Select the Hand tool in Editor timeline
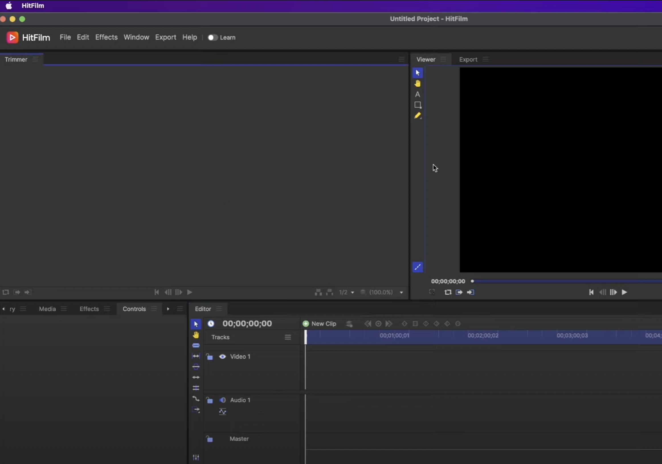This screenshot has height=464, width=662. (196, 335)
